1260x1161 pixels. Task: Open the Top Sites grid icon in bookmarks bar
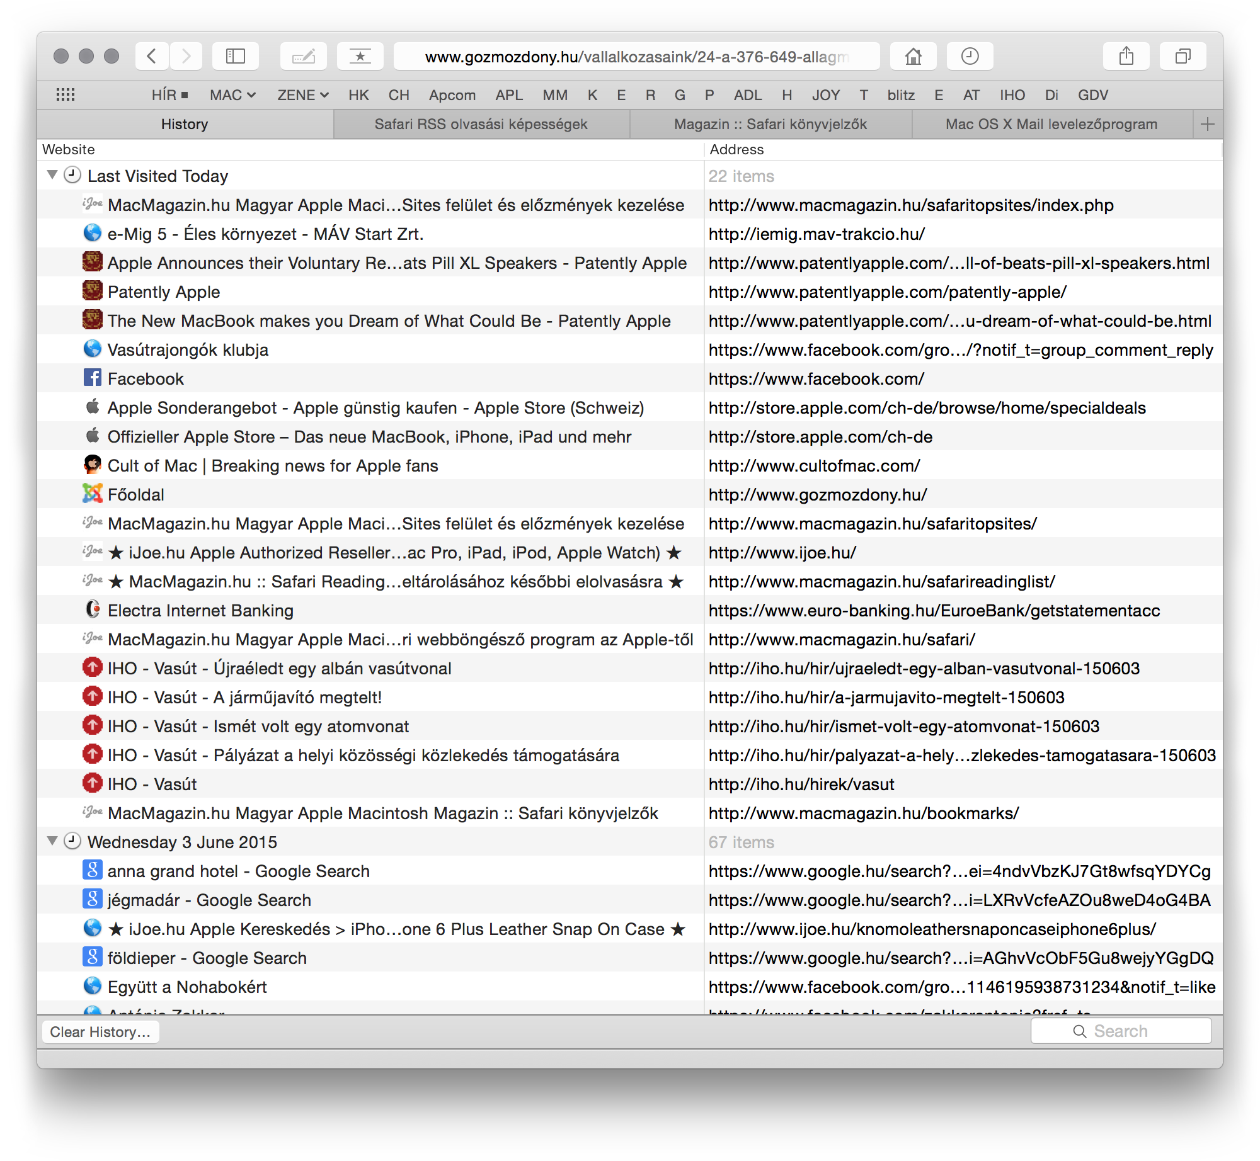[x=66, y=95]
